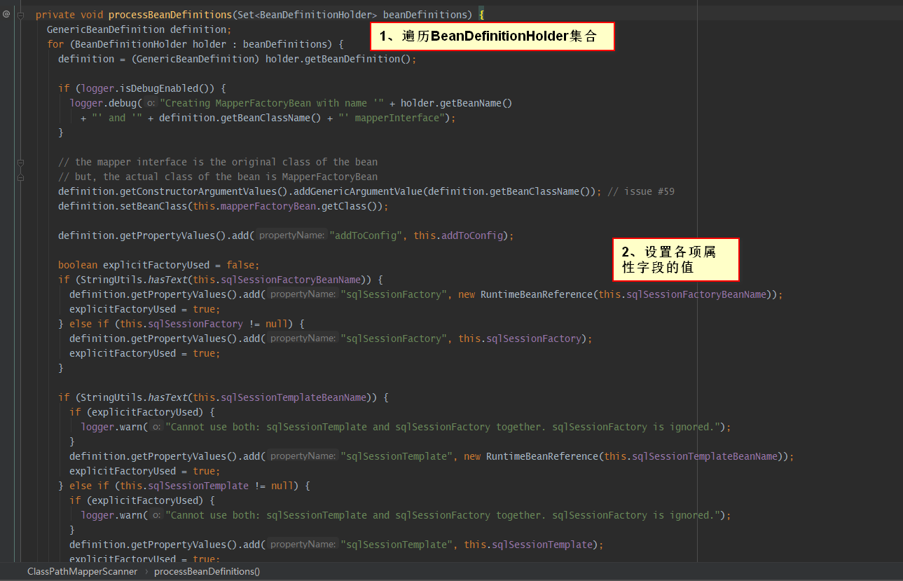
Task: Collapse the gutter fold marker near setBeanClass line
Action: (x=21, y=176)
